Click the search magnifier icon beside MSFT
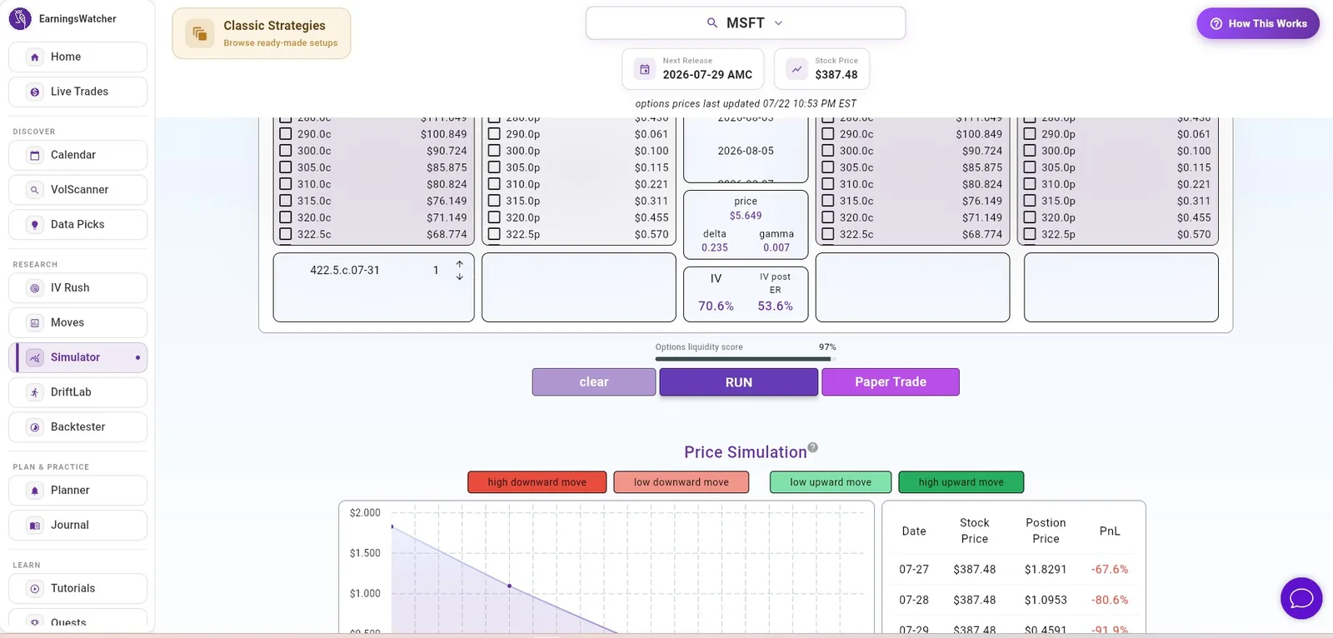Screen dimensions: 1333x638 click(x=712, y=23)
